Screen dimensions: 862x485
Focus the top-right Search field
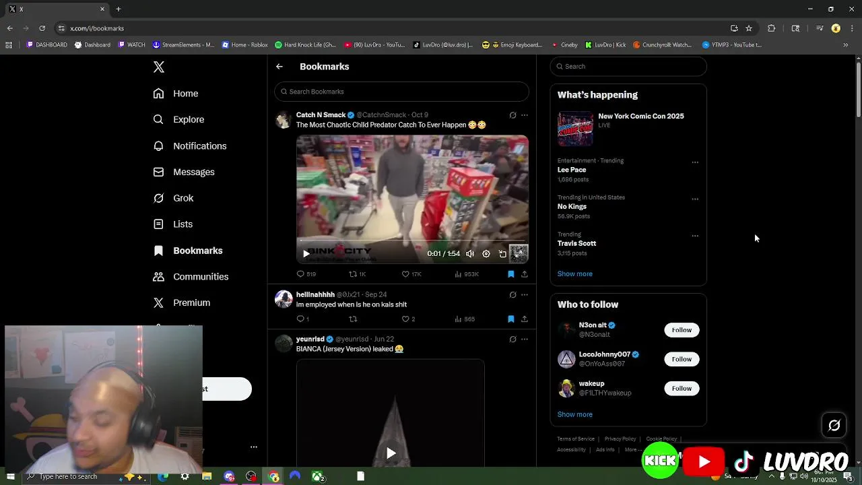(x=628, y=67)
